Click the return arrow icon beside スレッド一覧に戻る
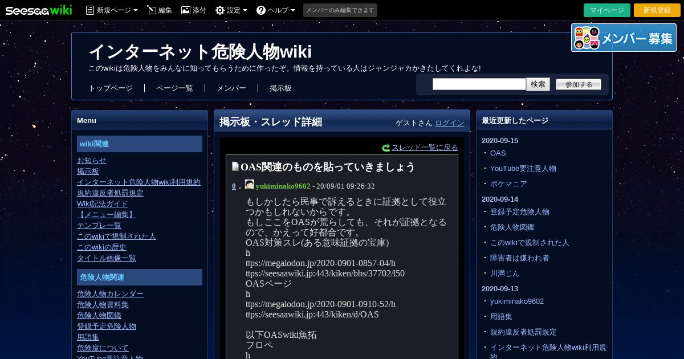This screenshot has width=684, height=359. pyautogui.click(x=386, y=148)
